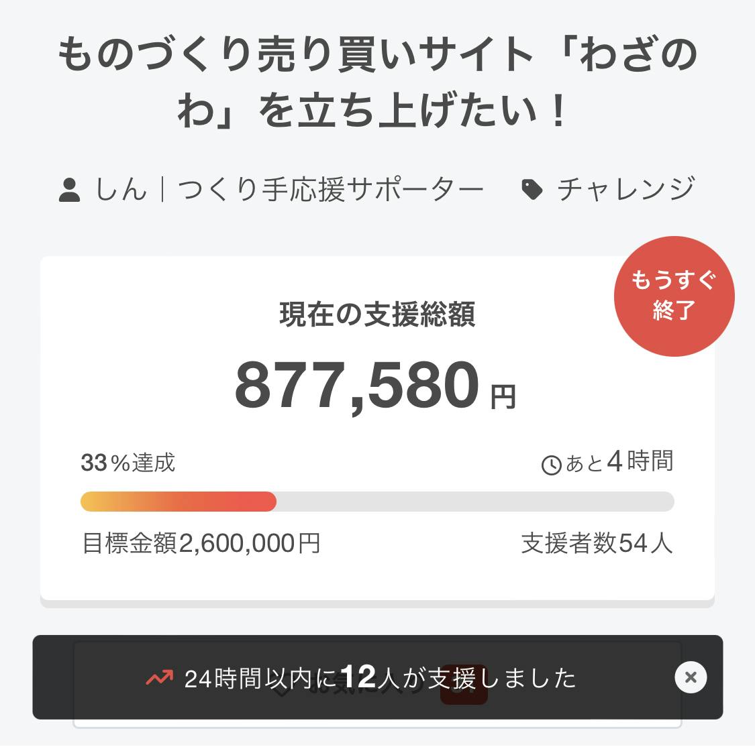Click the clock icon next to あと4時間
The width and height of the screenshot is (755, 747).
click(551, 465)
